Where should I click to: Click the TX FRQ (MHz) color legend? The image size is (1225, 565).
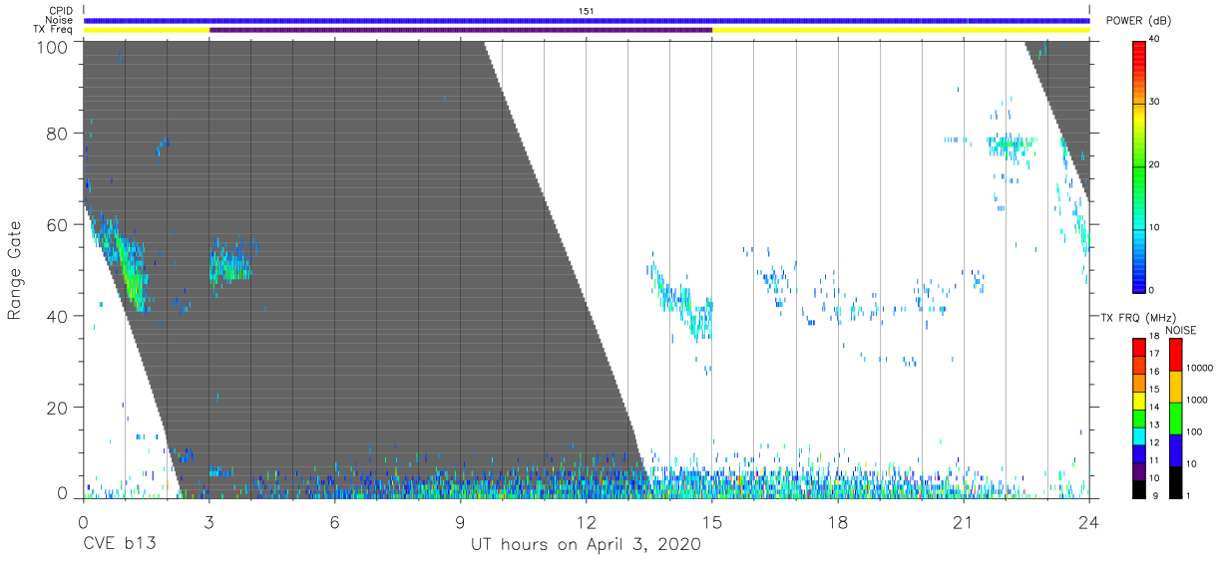click(1138, 417)
